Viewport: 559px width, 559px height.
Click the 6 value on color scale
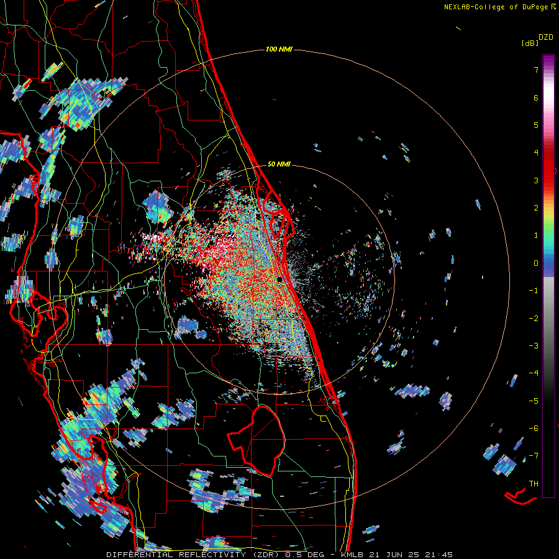[x=536, y=98]
